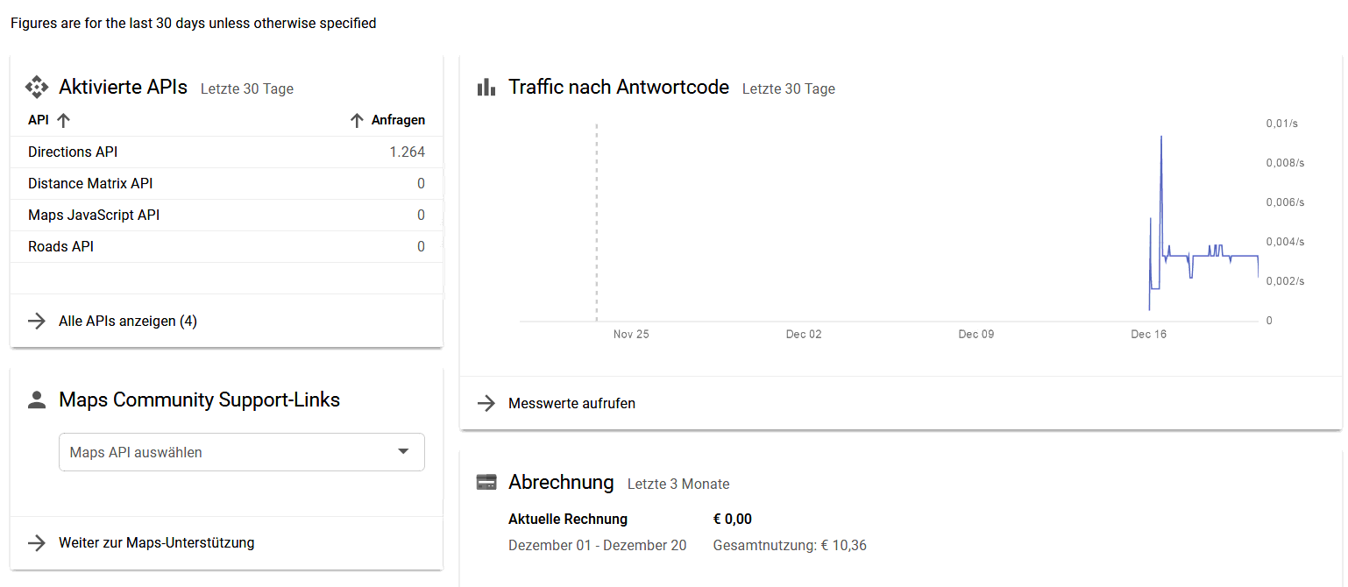The height and width of the screenshot is (587, 1348).
Task: Click the credit card icon beside Abrechnung
Action: 486,482
